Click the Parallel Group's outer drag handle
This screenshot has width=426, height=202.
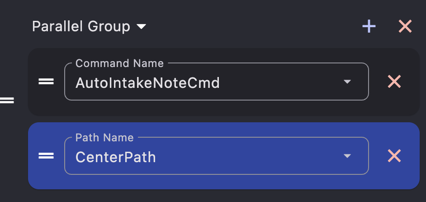coord(7,100)
